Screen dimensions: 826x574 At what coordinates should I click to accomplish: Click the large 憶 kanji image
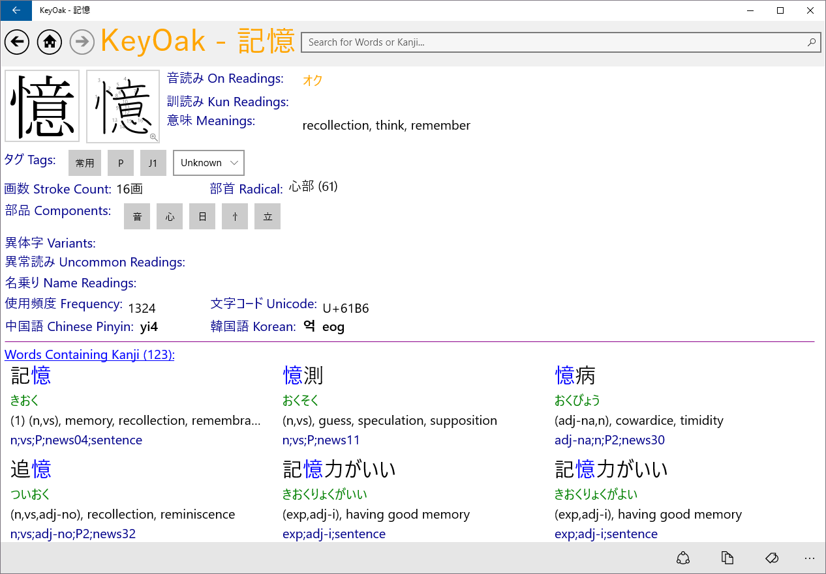click(x=42, y=106)
